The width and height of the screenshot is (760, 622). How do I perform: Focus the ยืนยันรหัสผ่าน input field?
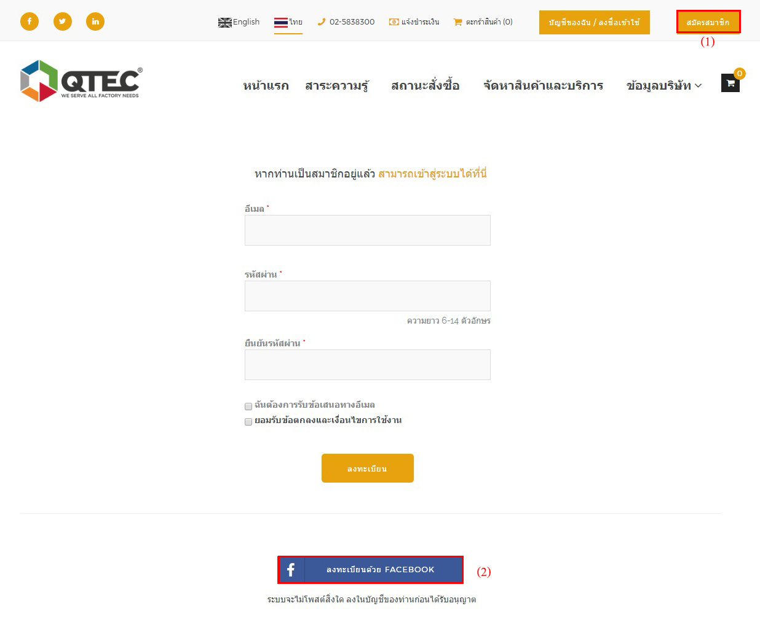[368, 365]
